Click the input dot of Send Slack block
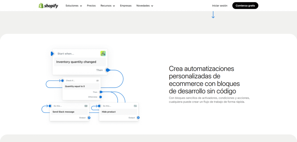The height and width of the screenshot is (142, 297). [x=50, y=106]
